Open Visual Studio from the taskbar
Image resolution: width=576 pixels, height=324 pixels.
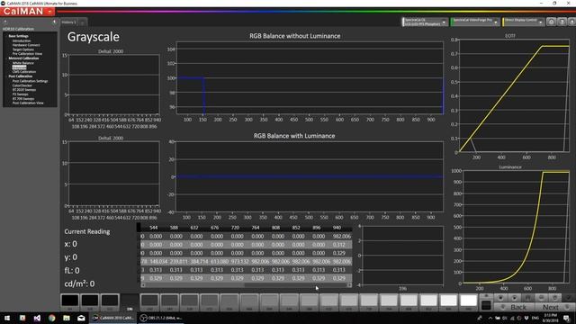click(x=37, y=318)
